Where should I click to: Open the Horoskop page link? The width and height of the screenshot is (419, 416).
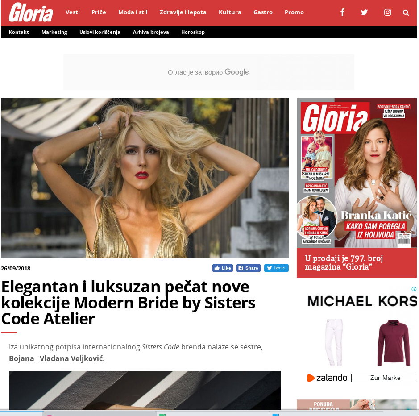[x=193, y=32]
